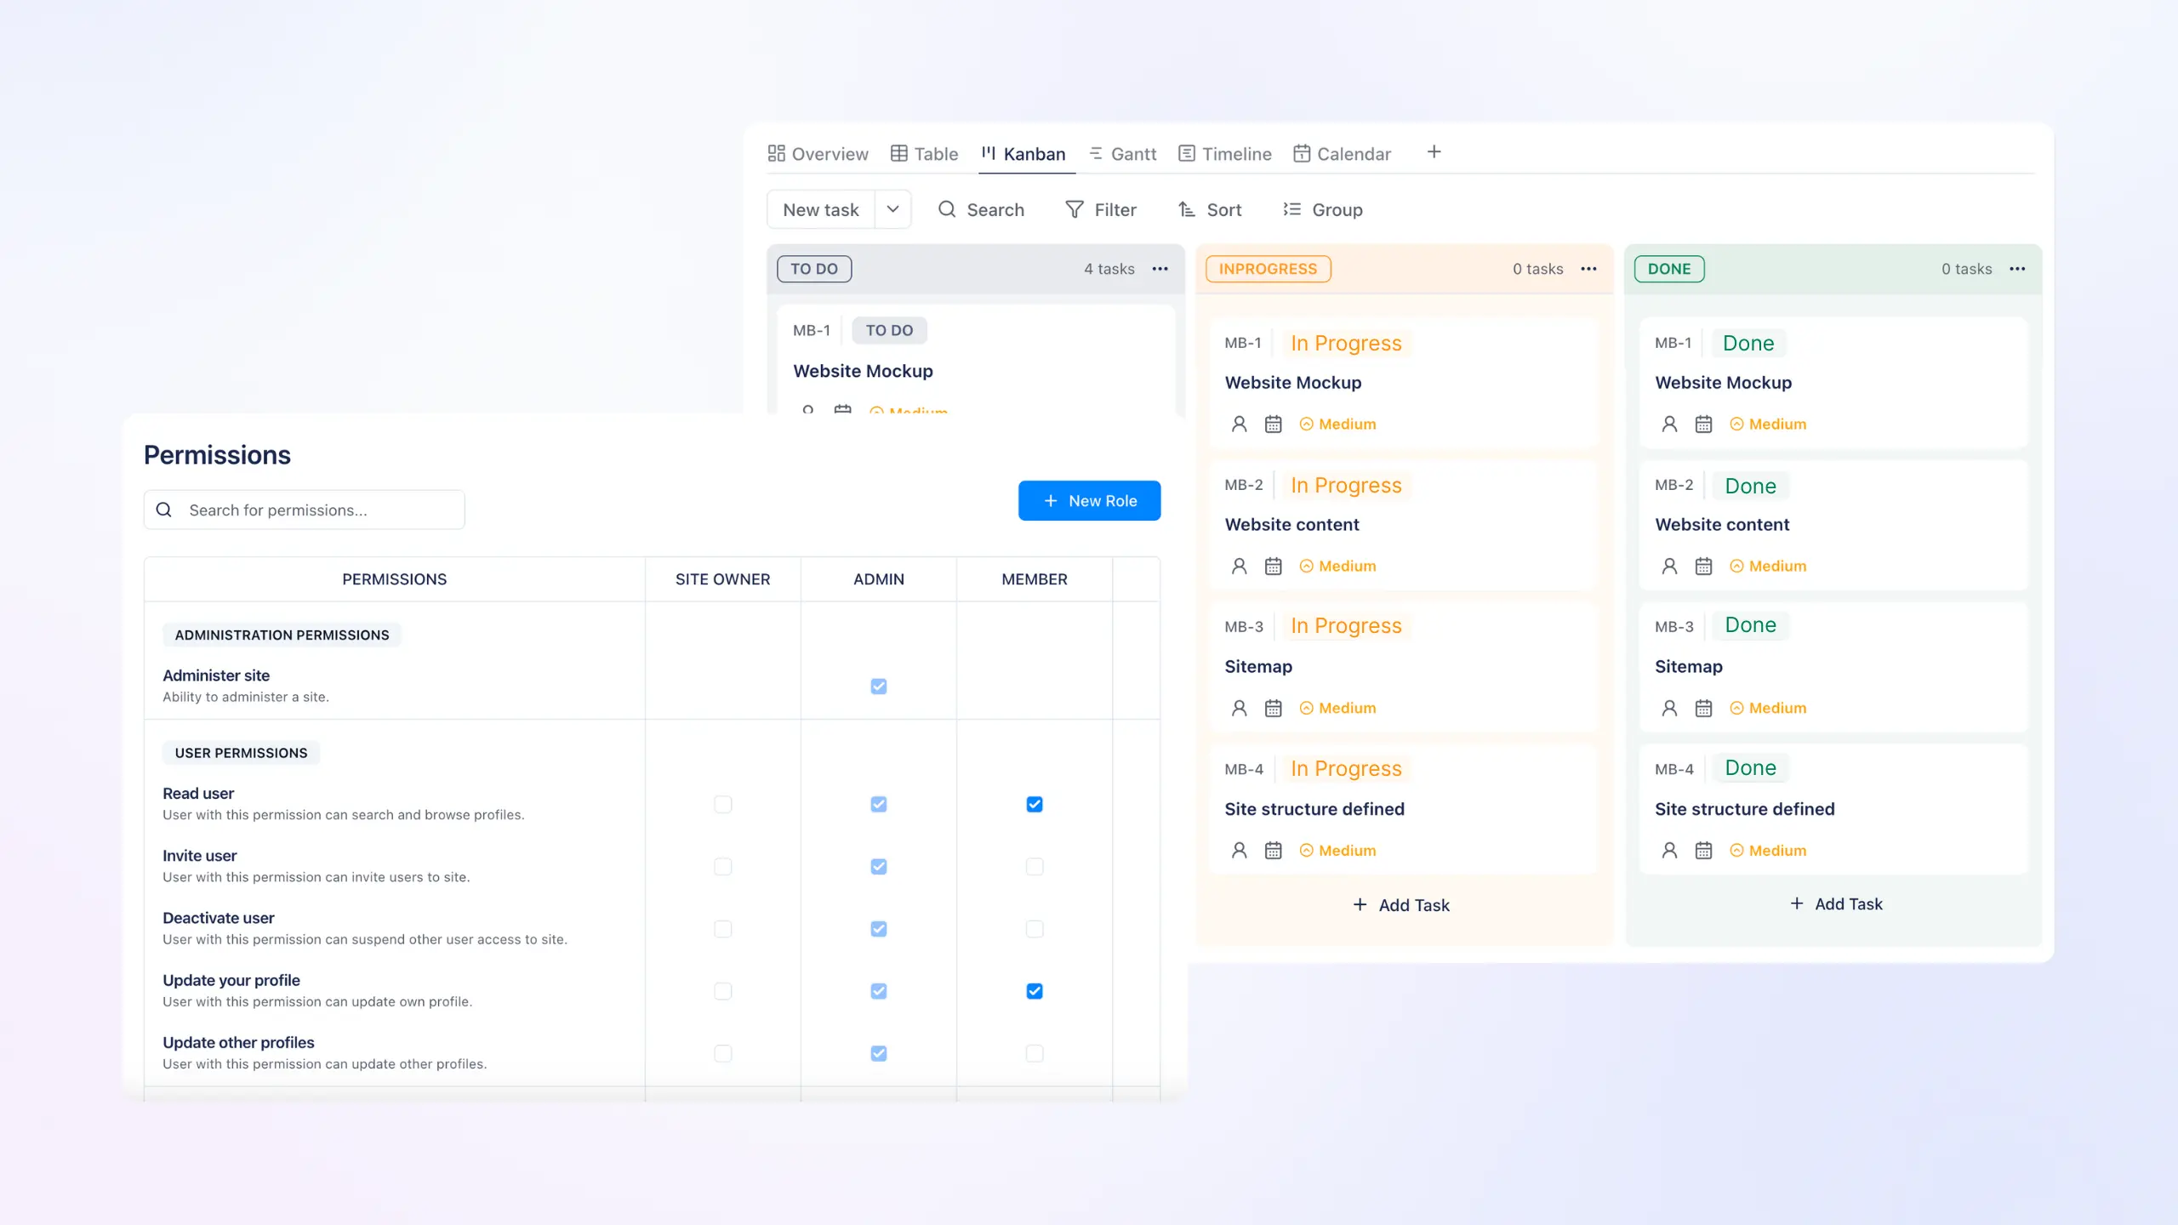Screen dimensions: 2178x1225
Task: Enable Update other profiles for Member
Action: 1034,1053
